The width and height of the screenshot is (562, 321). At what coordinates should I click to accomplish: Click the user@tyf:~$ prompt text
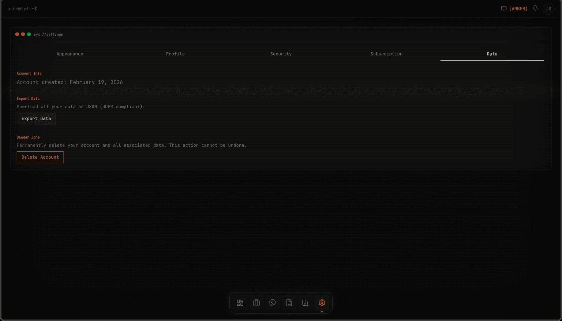click(x=22, y=9)
